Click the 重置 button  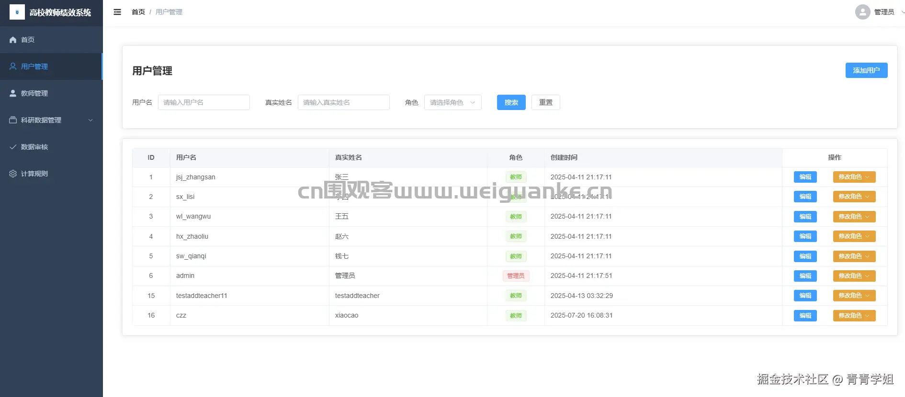[546, 102]
